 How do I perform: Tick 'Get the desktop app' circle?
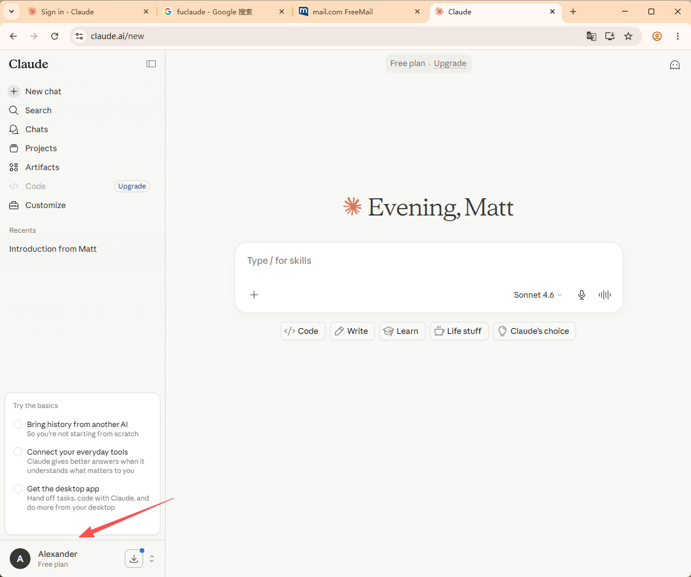(18, 488)
